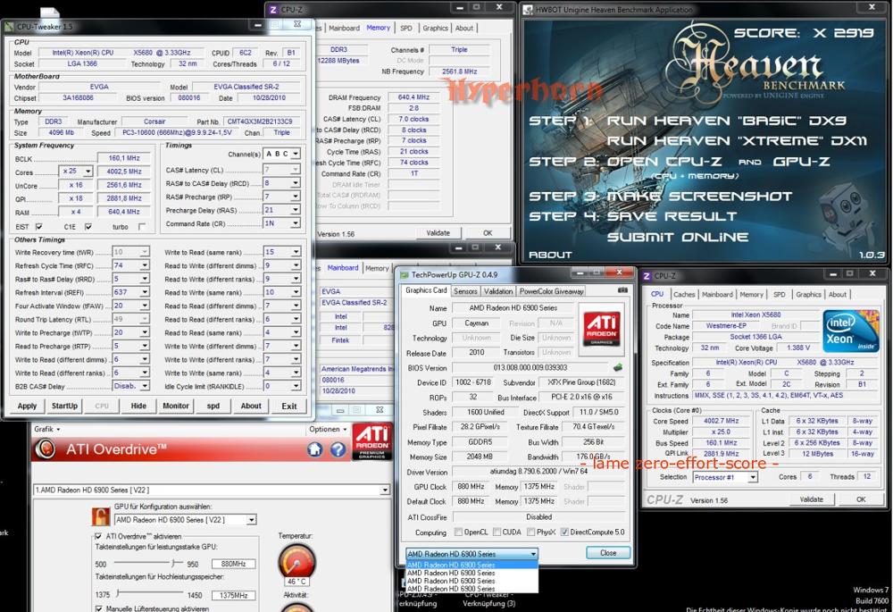Click the green BIOS save chip icon in GPU-Z

click(x=617, y=367)
